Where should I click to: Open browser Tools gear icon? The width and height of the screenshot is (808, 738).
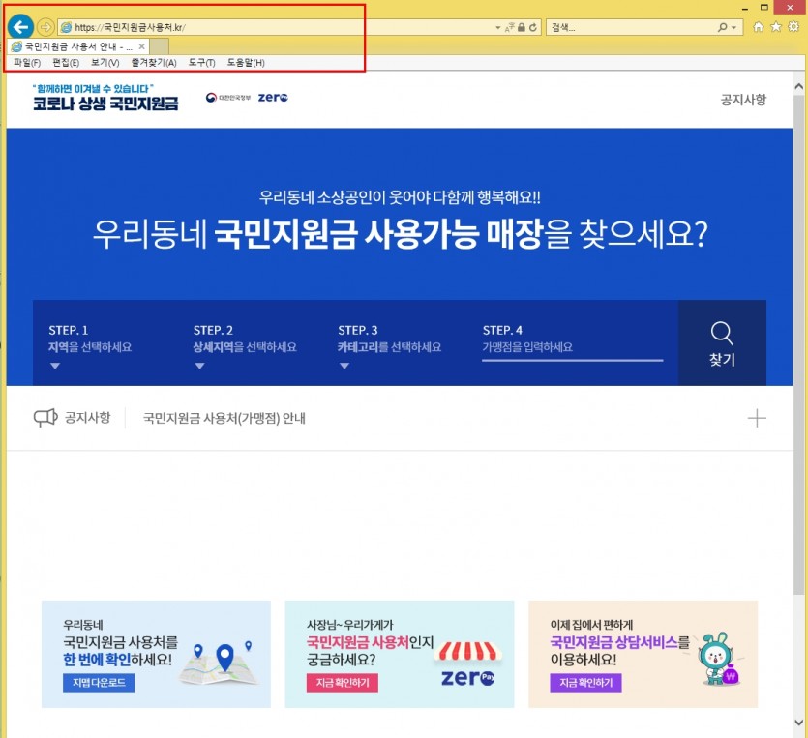(793, 27)
